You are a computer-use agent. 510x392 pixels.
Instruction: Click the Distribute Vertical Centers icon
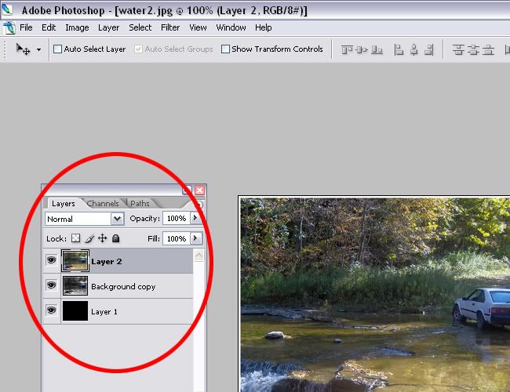click(473, 49)
